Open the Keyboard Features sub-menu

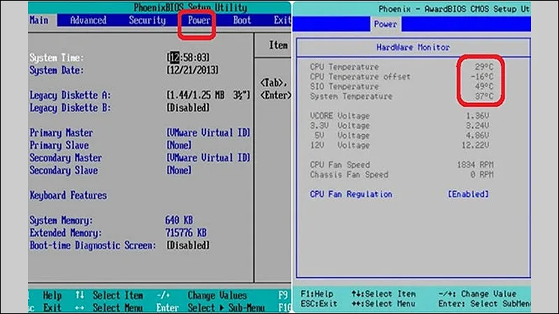(68, 195)
